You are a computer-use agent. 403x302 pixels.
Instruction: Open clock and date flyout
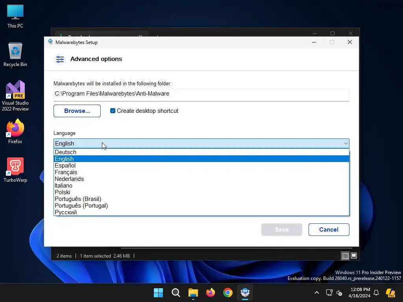(x=359, y=293)
